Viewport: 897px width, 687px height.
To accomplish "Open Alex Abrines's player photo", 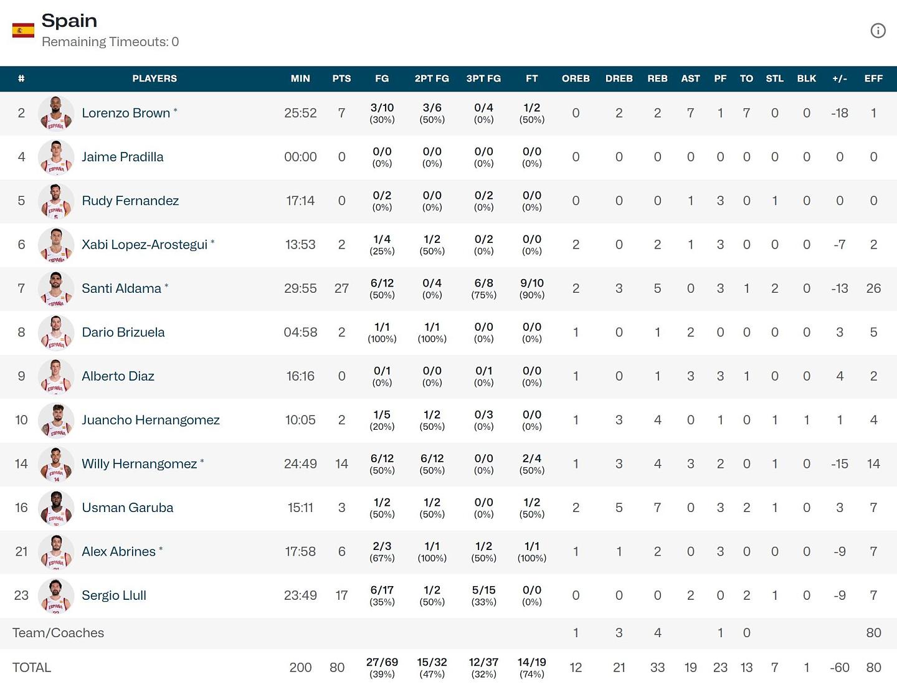I will (56, 552).
